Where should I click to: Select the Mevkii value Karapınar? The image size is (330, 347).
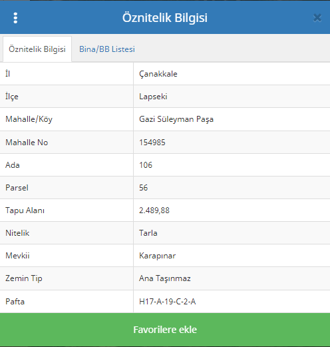pyautogui.click(x=157, y=256)
